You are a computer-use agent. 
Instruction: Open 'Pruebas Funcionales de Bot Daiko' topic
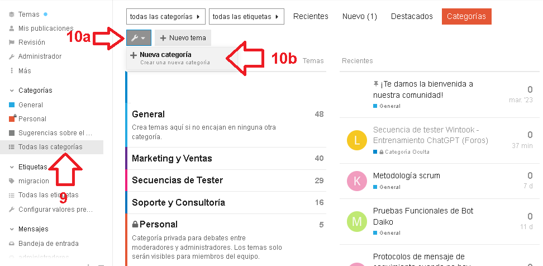coord(423,216)
